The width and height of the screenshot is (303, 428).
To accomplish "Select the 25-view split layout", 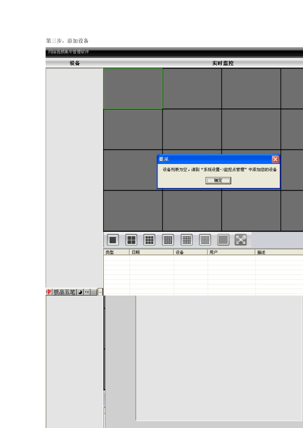I will coord(187,240).
